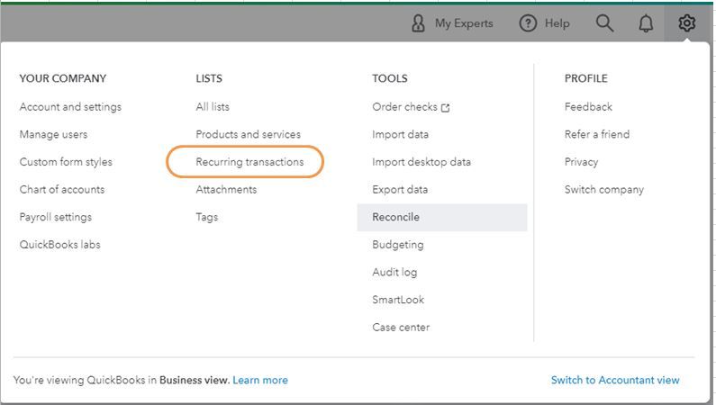The height and width of the screenshot is (405, 716).
Task: Click the Learn more link
Action: tap(260, 380)
